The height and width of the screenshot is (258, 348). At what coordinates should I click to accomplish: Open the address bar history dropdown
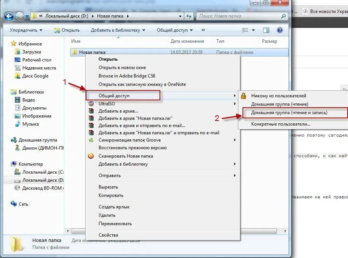[x=180, y=16]
